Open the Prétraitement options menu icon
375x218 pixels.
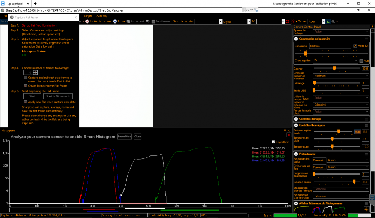coord(366,154)
